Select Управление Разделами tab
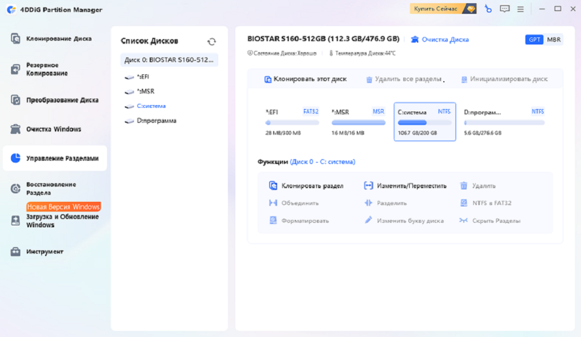 point(55,158)
